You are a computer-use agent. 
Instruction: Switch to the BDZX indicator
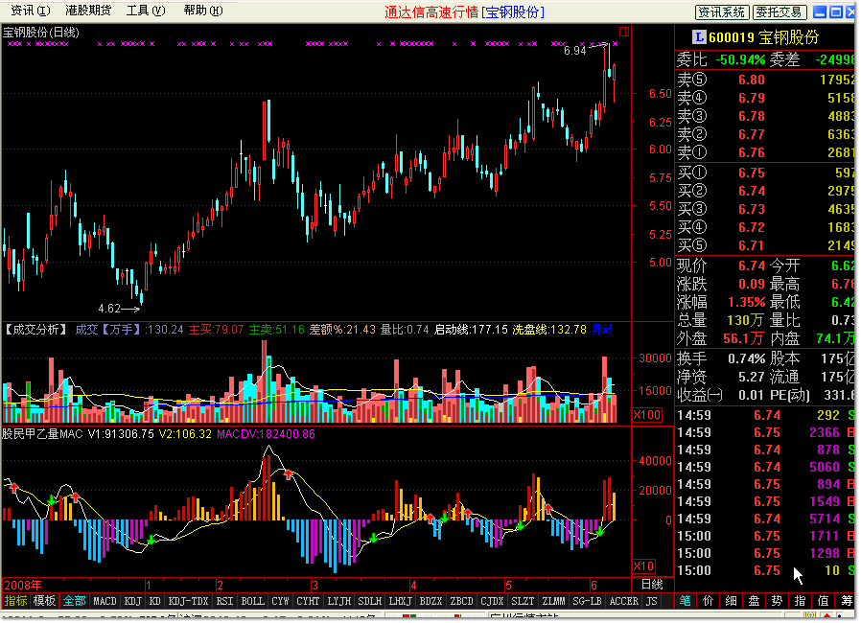point(431,601)
